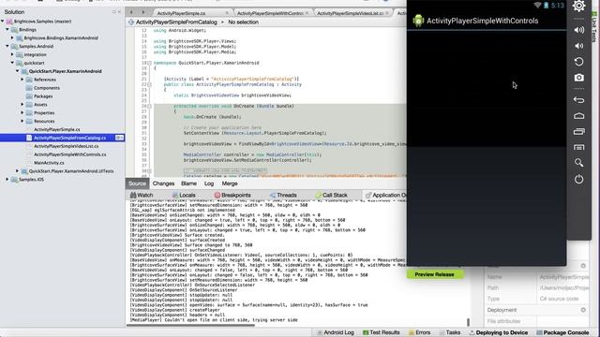Click the green Preview Release button
The width and height of the screenshot is (600, 337).
click(434, 274)
